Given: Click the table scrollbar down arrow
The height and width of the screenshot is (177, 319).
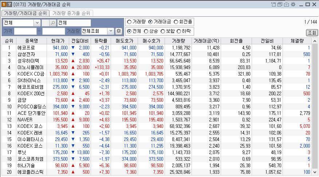Looking at the screenshot, I should click(315, 172).
